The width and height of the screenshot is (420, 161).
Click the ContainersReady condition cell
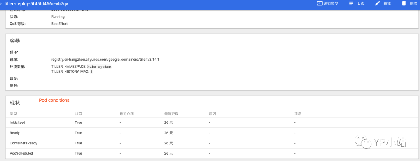tap(24, 143)
